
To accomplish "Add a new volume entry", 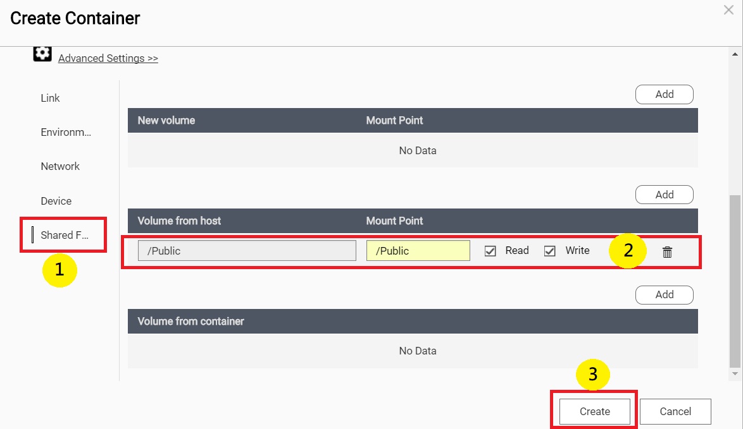I will pos(664,94).
